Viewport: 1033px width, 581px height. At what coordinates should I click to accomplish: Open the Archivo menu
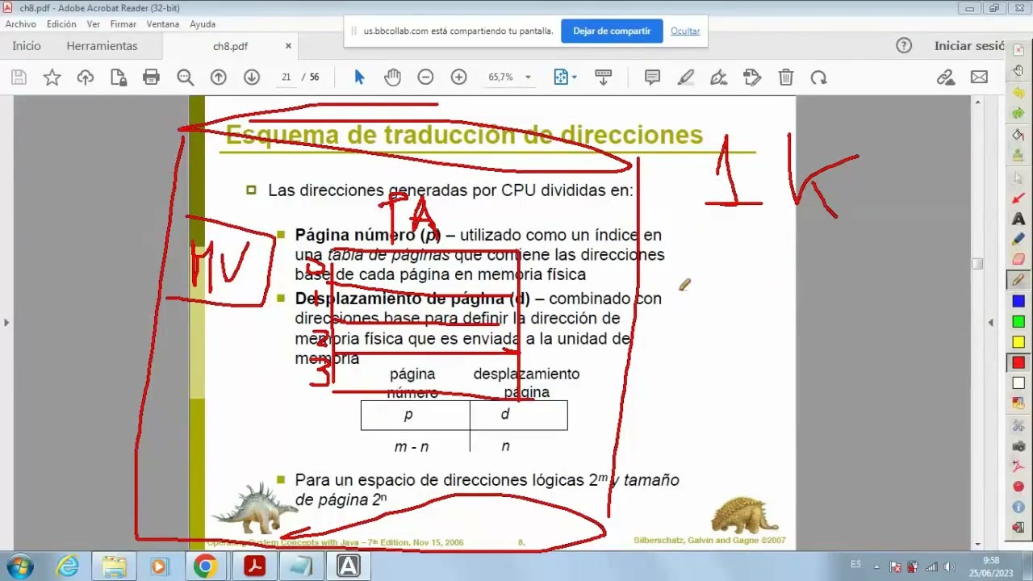(21, 24)
